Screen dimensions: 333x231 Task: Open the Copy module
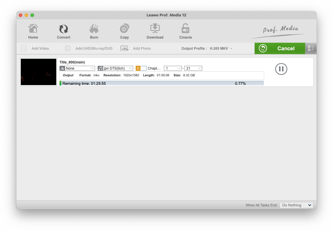(x=125, y=31)
